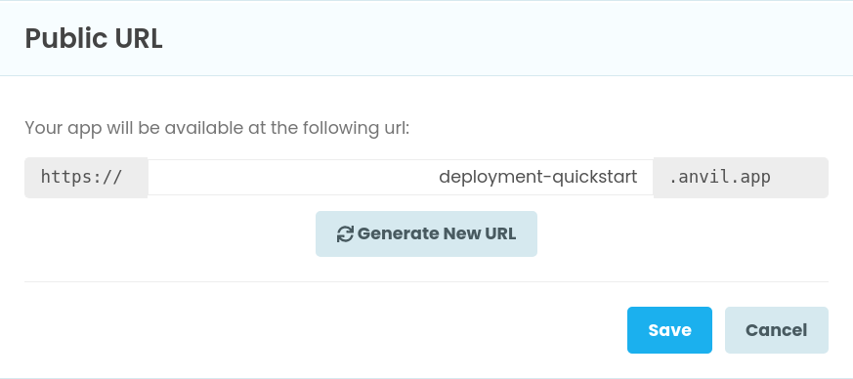Click the word 'Cancel' on grey button
Image resolution: width=853 pixels, height=379 pixels.
(776, 330)
